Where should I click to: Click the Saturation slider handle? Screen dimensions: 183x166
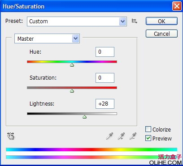(x=72, y=91)
